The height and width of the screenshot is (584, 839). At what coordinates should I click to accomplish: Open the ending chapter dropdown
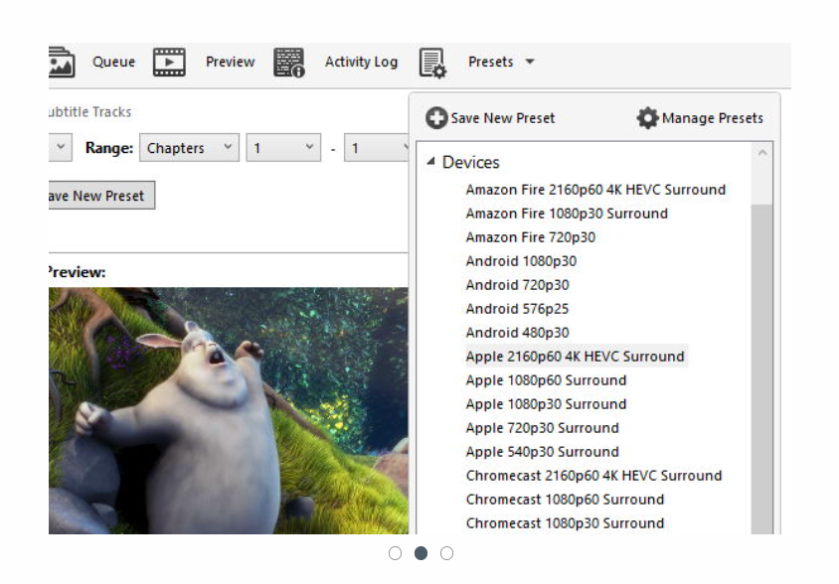click(376, 148)
